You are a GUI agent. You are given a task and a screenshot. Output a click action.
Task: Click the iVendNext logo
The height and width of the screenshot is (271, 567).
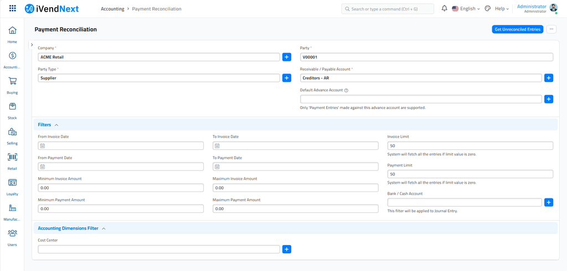tap(51, 9)
